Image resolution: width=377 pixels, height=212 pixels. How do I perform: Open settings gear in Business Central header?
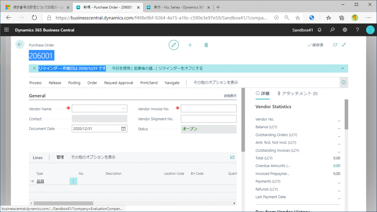pos(345,30)
